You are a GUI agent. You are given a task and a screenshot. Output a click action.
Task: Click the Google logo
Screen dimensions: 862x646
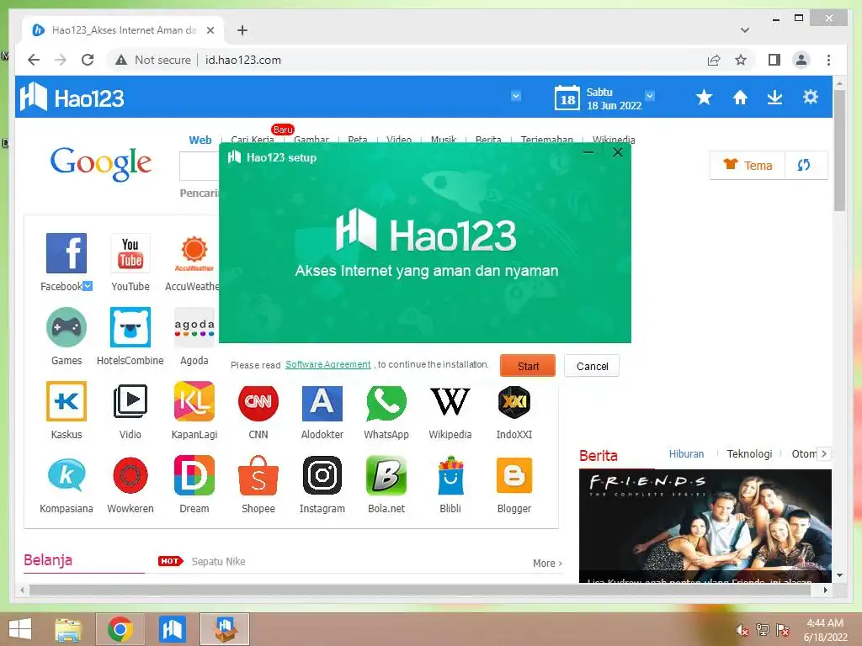[101, 164]
